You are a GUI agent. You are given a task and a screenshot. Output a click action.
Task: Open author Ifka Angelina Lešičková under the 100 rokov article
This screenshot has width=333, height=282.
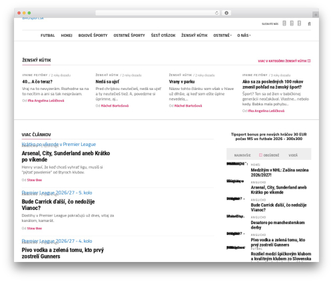(x=266, y=111)
